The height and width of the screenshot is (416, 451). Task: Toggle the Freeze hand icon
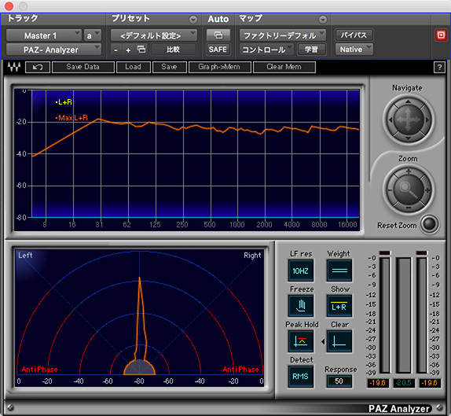(301, 306)
